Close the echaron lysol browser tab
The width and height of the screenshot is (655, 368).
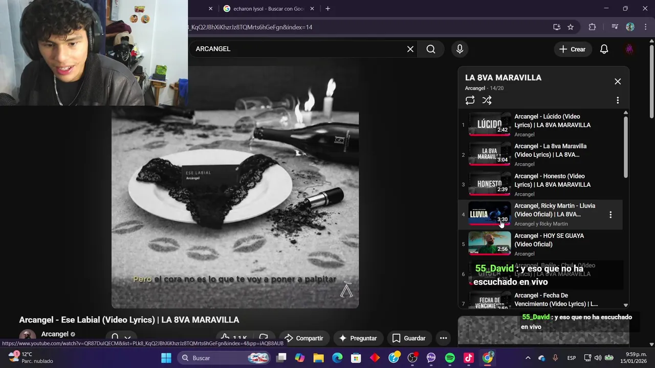coord(312,9)
